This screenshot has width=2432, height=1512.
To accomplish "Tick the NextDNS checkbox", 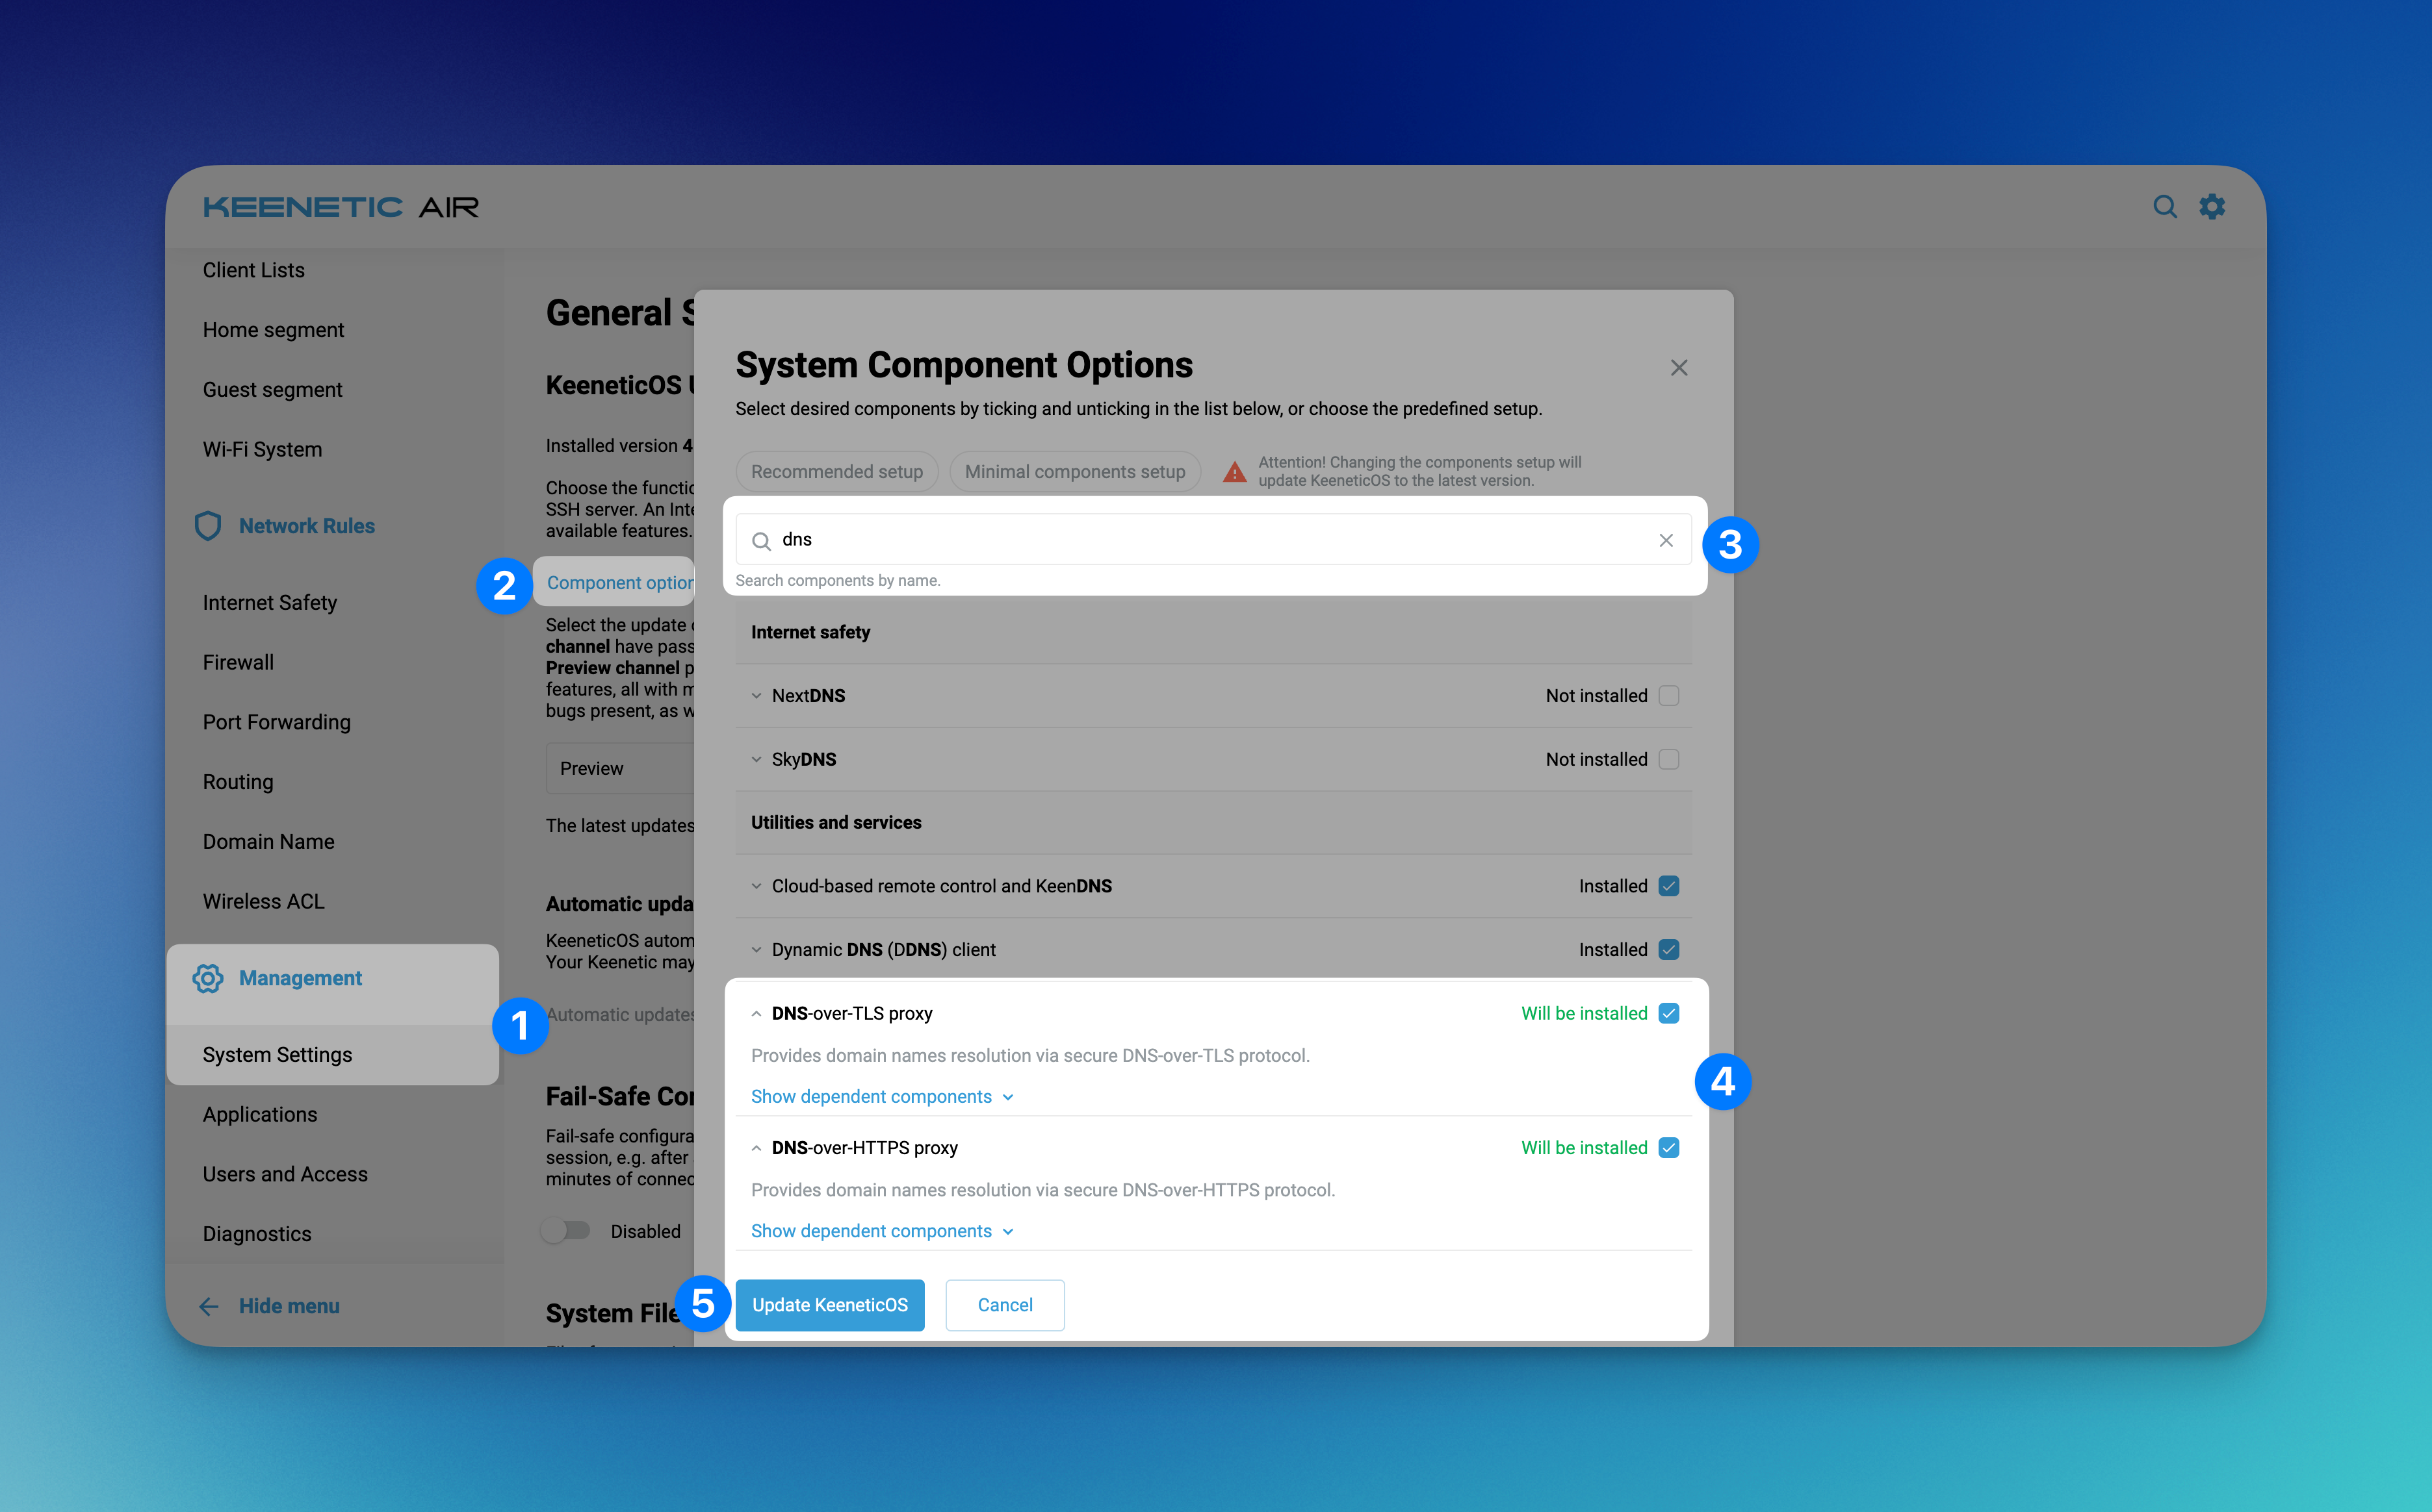I will pos(1669,696).
